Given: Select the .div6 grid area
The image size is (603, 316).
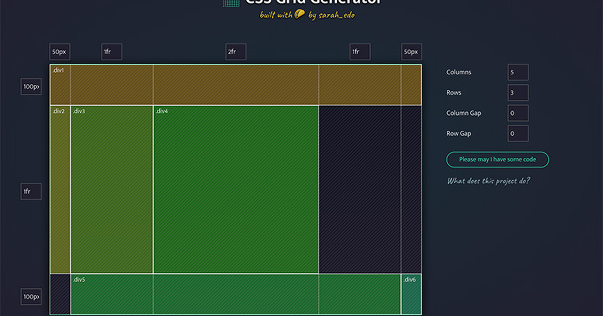Looking at the screenshot, I should [x=411, y=294].
